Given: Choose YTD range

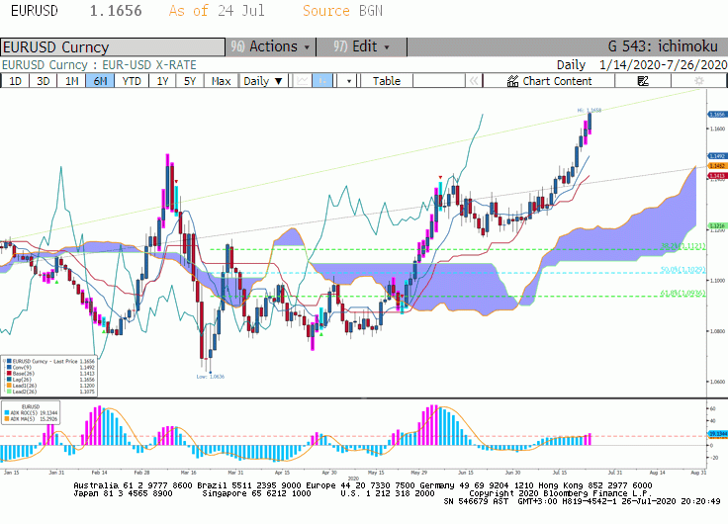Looking at the screenshot, I should [x=132, y=81].
